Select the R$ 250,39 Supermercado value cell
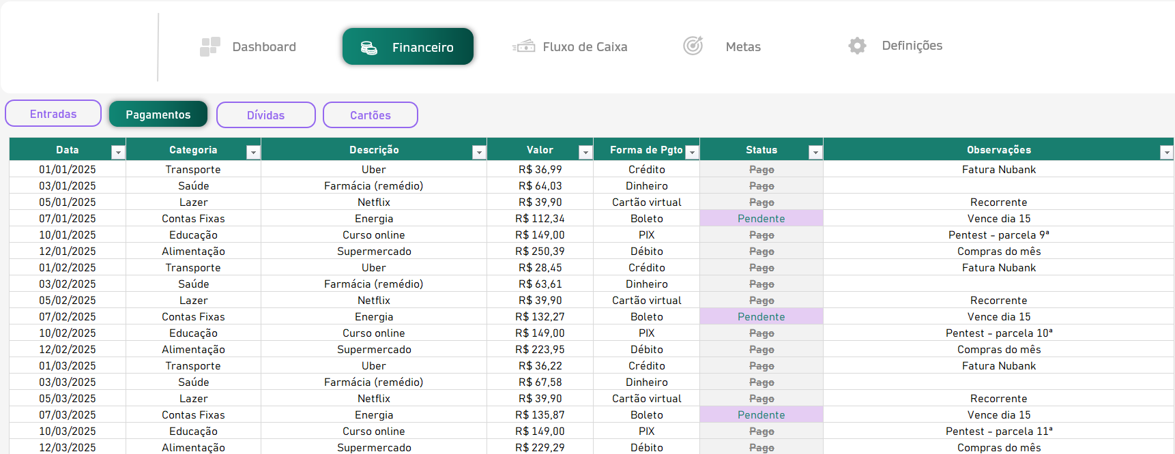The width and height of the screenshot is (1175, 454). (x=539, y=251)
